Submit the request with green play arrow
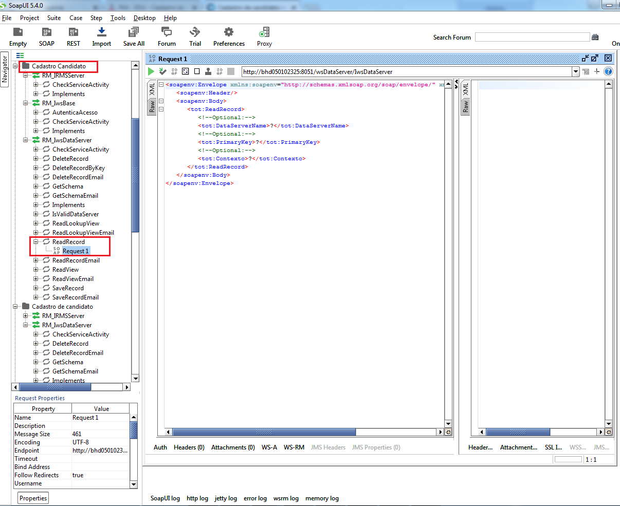This screenshot has width=620, height=506. (151, 71)
